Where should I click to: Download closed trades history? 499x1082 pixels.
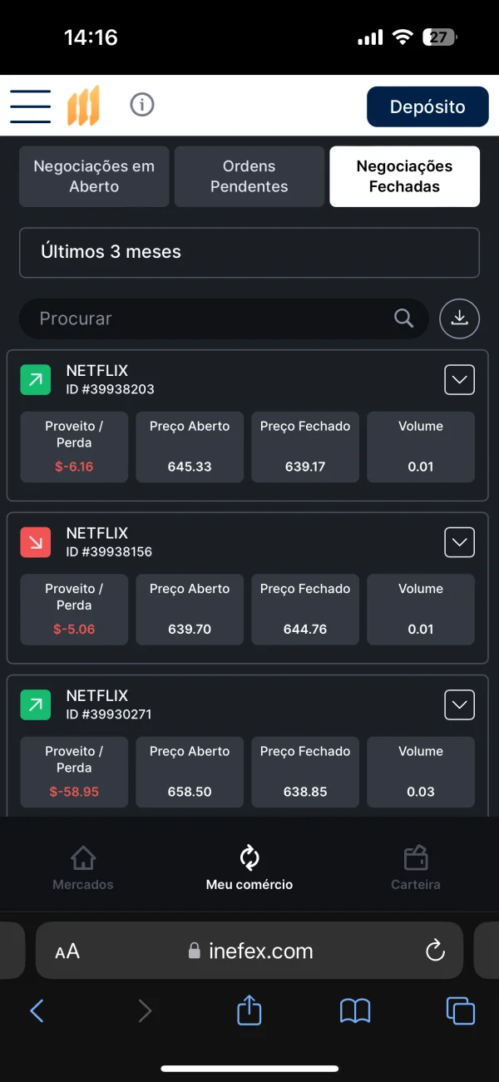(x=460, y=319)
